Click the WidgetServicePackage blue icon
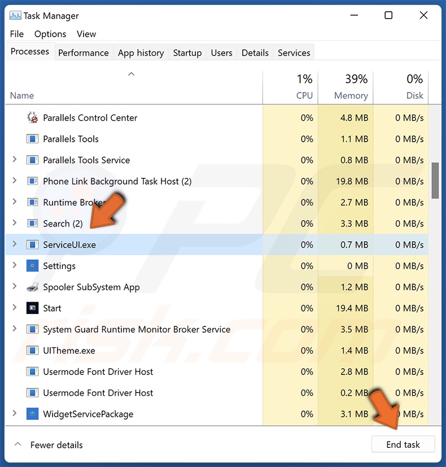 click(32, 414)
